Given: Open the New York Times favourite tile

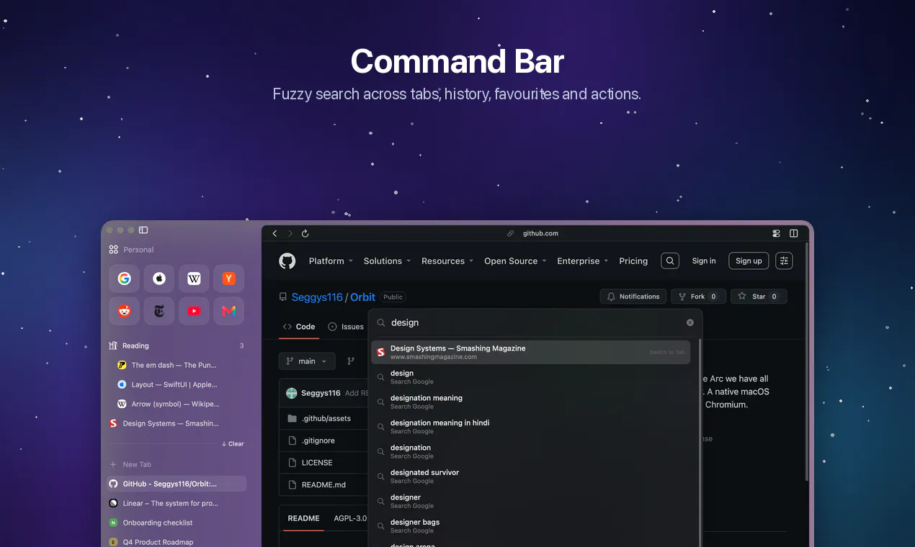Looking at the screenshot, I should pyautogui.click(x=159, y=311).
